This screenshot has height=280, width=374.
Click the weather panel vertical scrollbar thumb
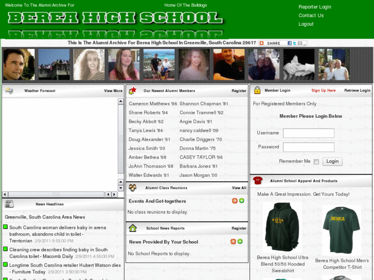point(121,139)
